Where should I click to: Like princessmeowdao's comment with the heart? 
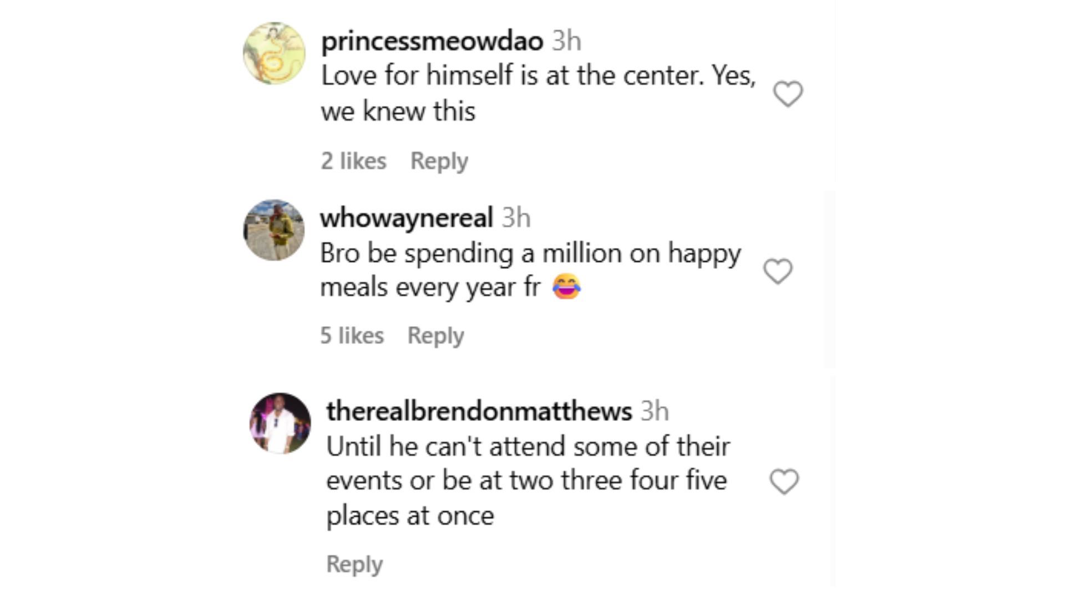pyautogui.click(x=788, y=94)
